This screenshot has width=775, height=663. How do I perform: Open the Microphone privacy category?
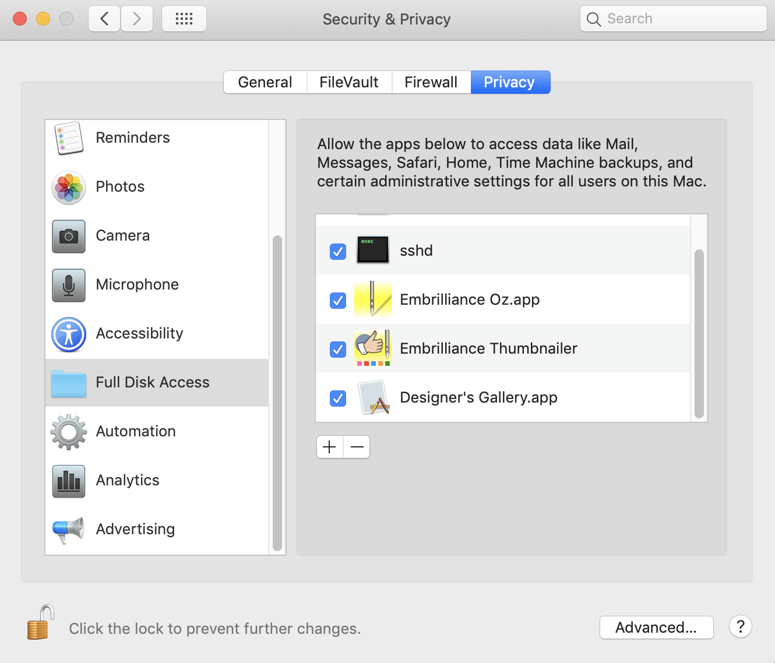[x=137, y=285]
